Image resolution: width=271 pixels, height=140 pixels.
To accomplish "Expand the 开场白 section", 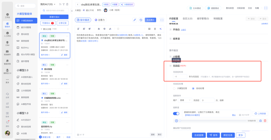I will point(171,29).
